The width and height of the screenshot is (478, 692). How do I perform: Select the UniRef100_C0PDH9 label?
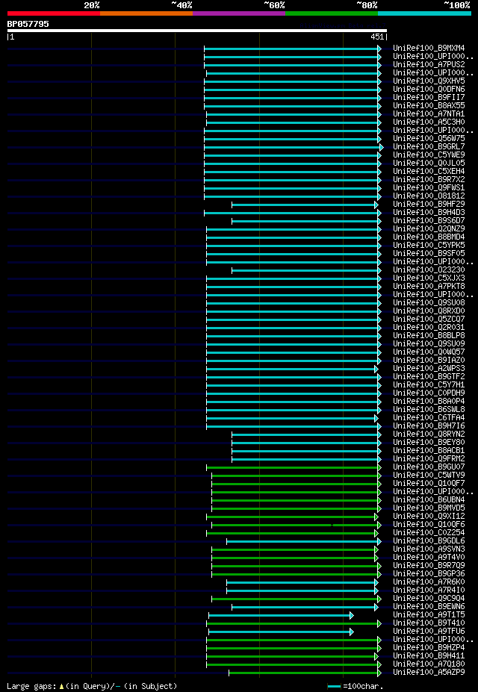pos(429,393)
